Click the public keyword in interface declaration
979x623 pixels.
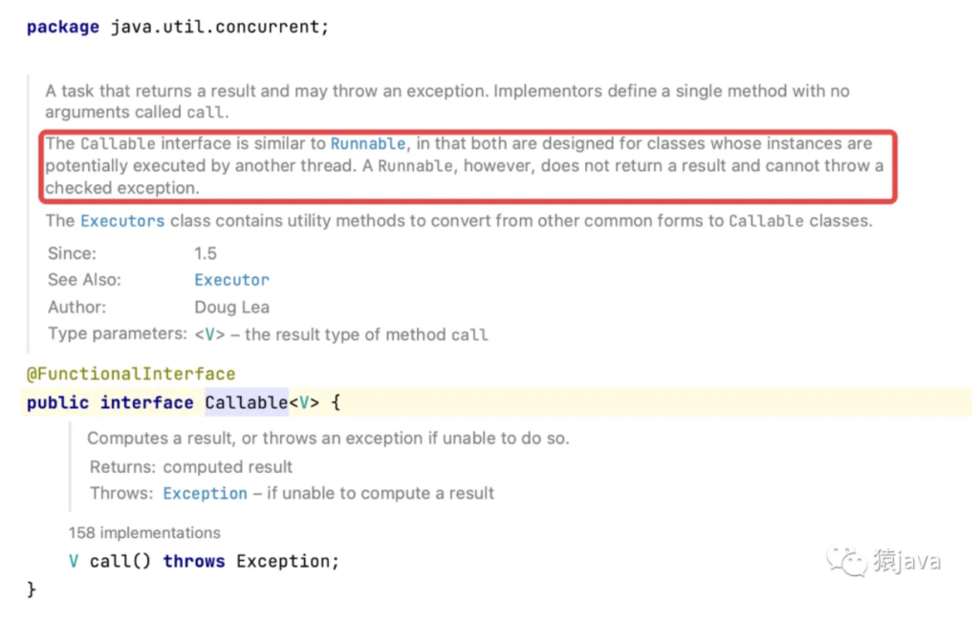57,403
